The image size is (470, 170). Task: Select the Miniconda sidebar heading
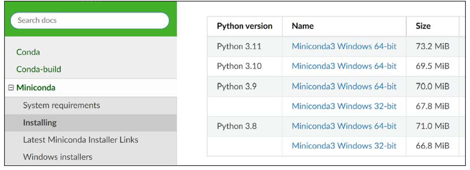click(x=36, y=88)
